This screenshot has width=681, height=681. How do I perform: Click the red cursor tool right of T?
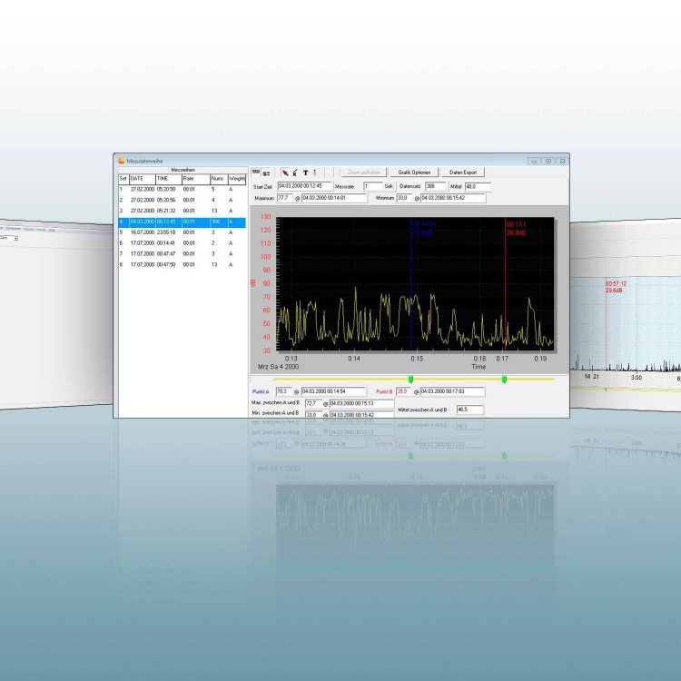[314, 172]
